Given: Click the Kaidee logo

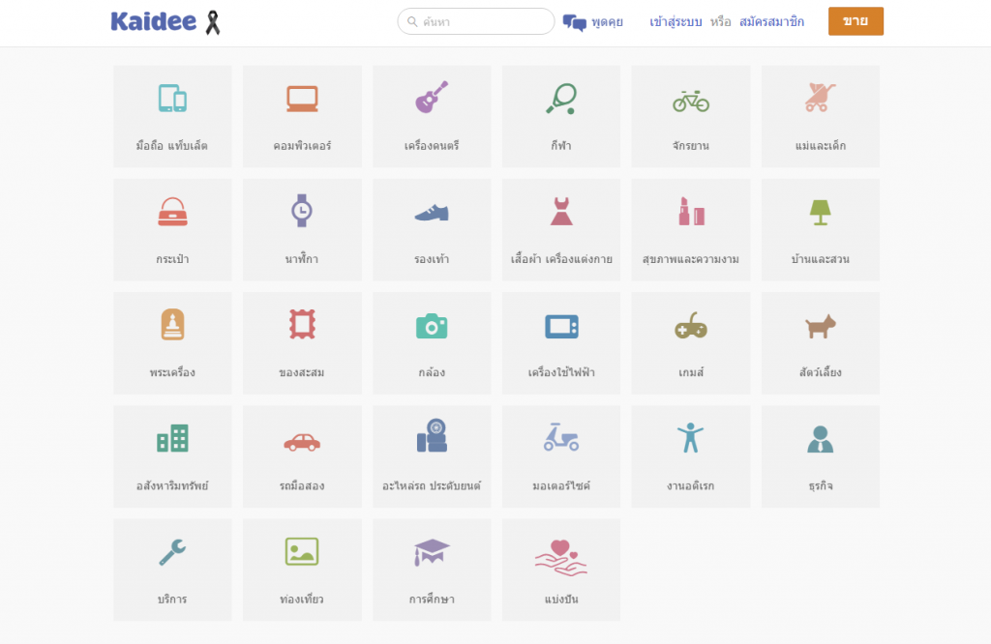Looking at the screenshot, I should click(x=155, y=21).
